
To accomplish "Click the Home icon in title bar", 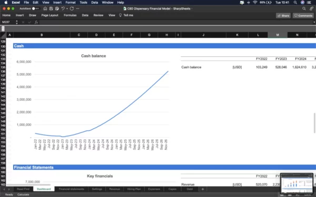I will (45, 8).
